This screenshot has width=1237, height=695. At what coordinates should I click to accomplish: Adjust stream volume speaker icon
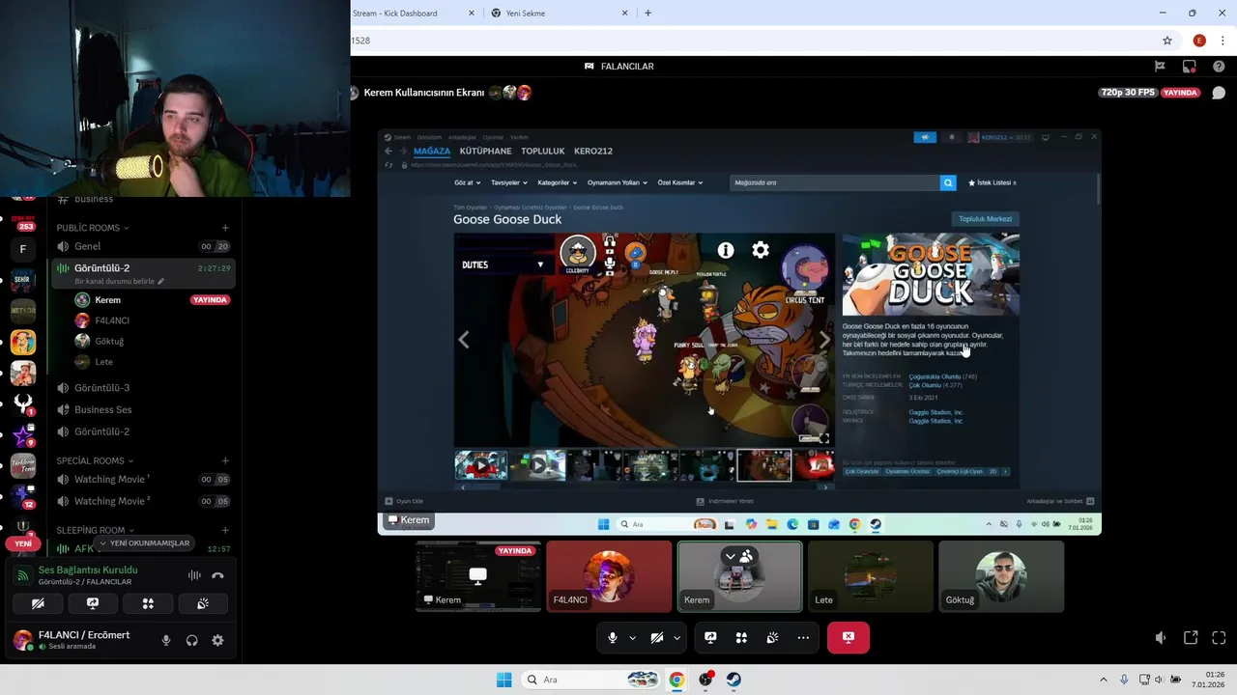pyautogui.click(x=1161, y=638)
